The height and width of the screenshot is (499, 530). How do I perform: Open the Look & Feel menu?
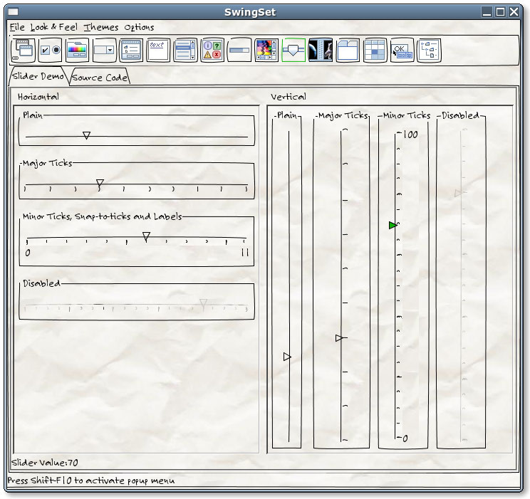pos(54,27)
